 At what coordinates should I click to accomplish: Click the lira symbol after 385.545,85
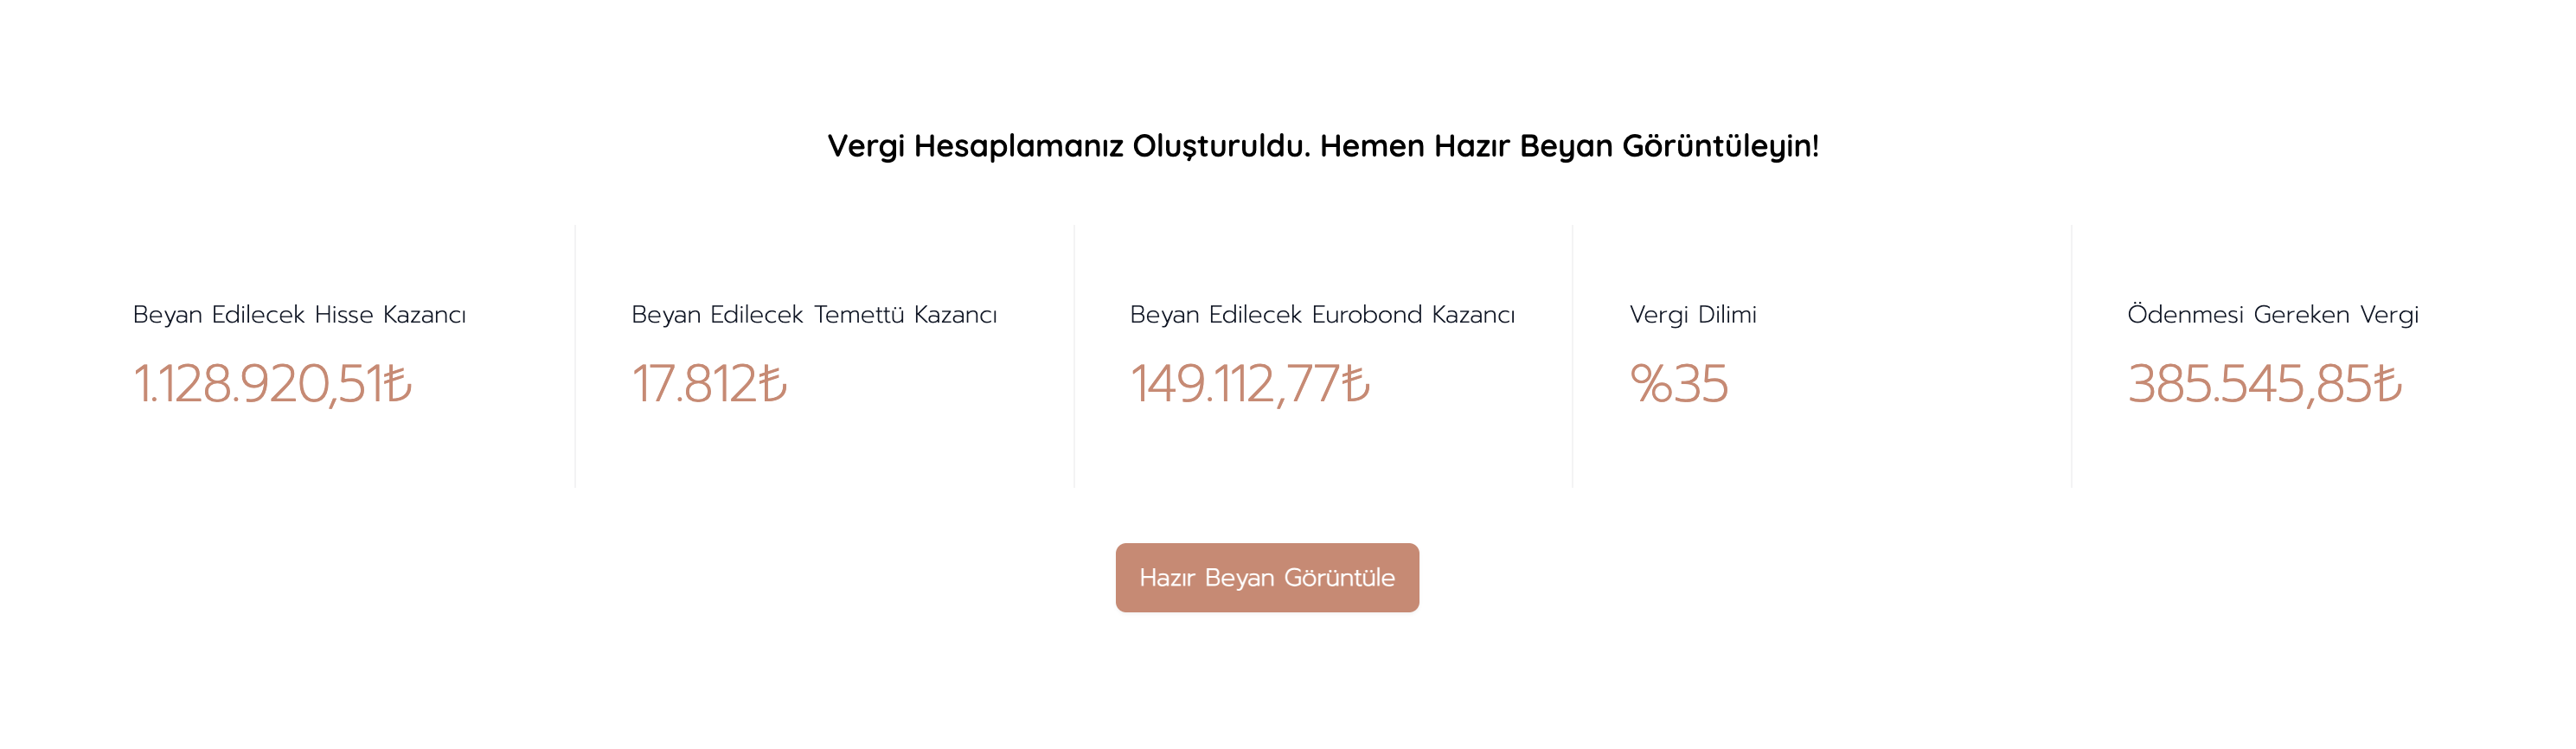(2387, 384)
